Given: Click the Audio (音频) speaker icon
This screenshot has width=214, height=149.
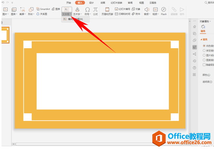Looking at the screenshot, I should pyautogui.click(x=147, y=9).
